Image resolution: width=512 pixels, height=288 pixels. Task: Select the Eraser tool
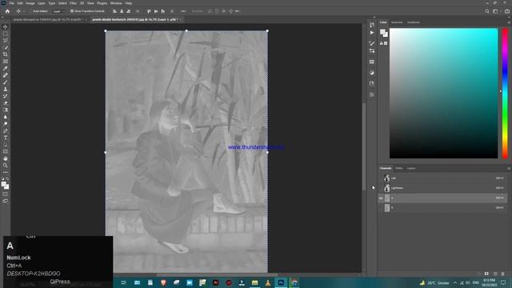click(6, 103)
